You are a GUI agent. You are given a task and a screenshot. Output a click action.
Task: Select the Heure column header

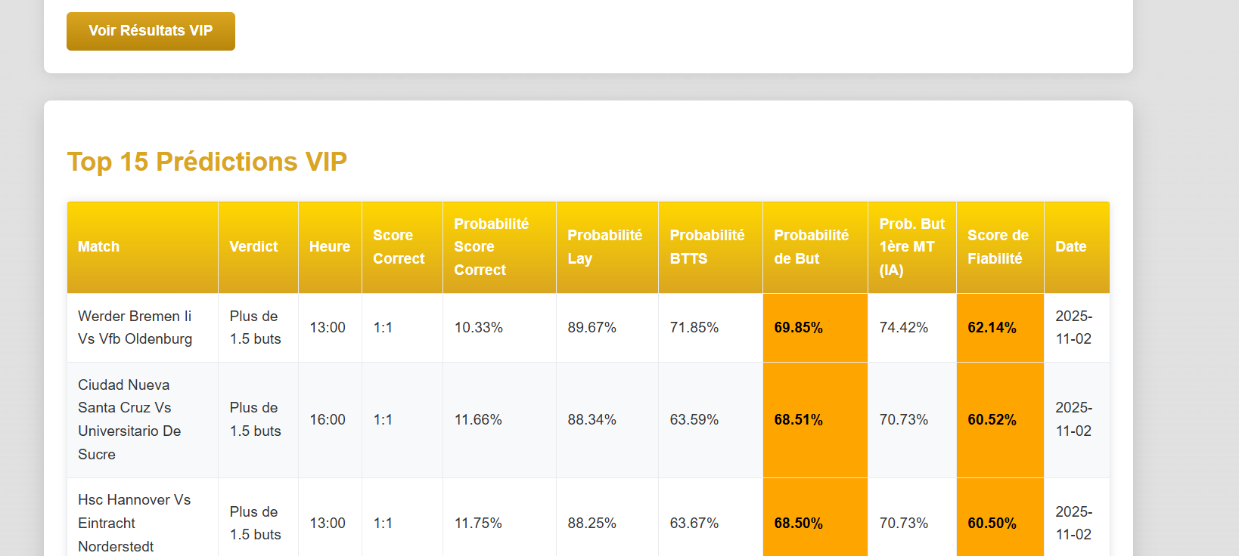pos(331,247)
